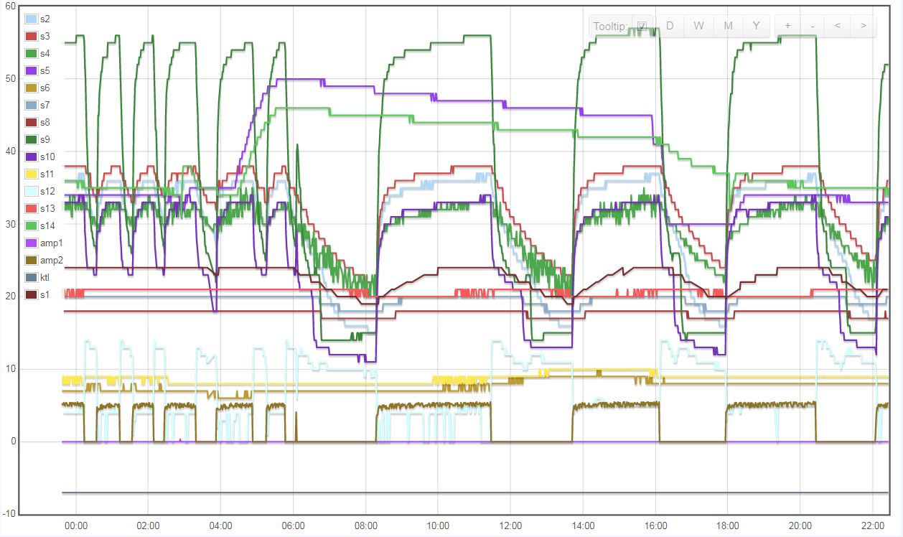Hide the s5 purple series

[37, 70]
